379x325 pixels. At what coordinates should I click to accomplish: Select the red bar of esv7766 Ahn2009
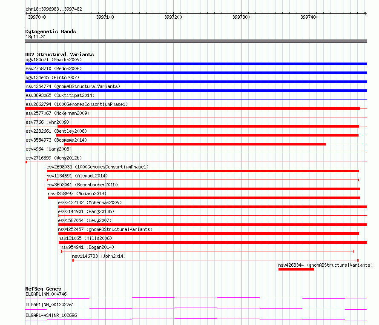click(x=208, y=126)
